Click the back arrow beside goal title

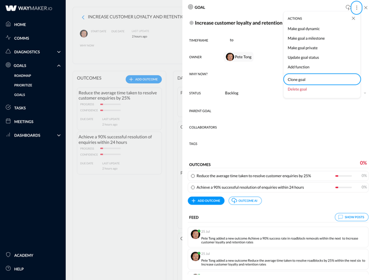(83, 17)
